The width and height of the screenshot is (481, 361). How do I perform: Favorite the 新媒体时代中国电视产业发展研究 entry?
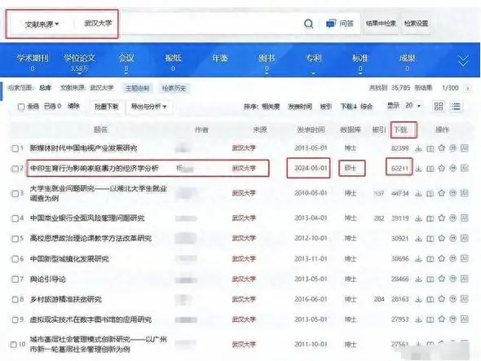pyautogui.click(x=441, y=148)
